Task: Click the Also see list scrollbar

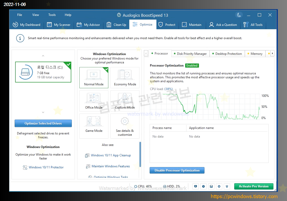Action: (x=140, y=154)
